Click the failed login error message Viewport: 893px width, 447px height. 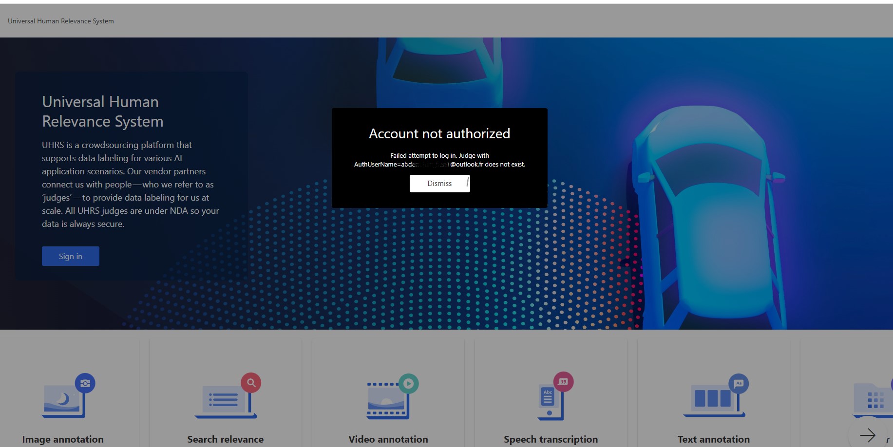pos(439,160)
